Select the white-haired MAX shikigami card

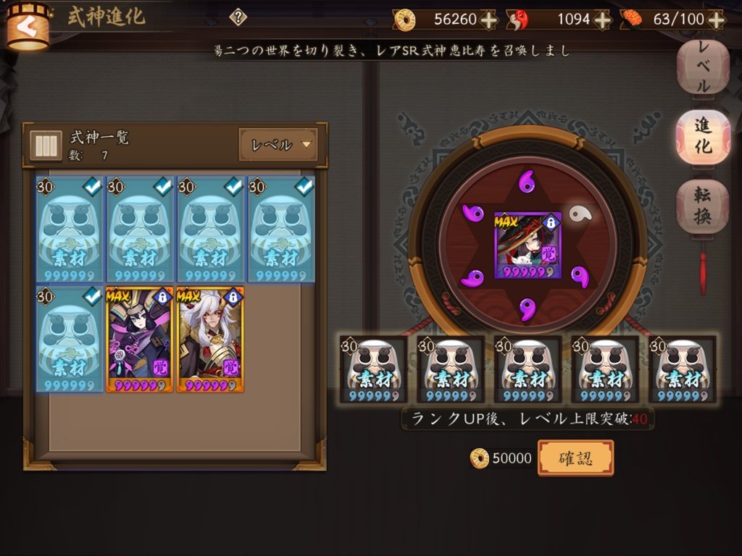pyautogui.click(x=210, y=339)
